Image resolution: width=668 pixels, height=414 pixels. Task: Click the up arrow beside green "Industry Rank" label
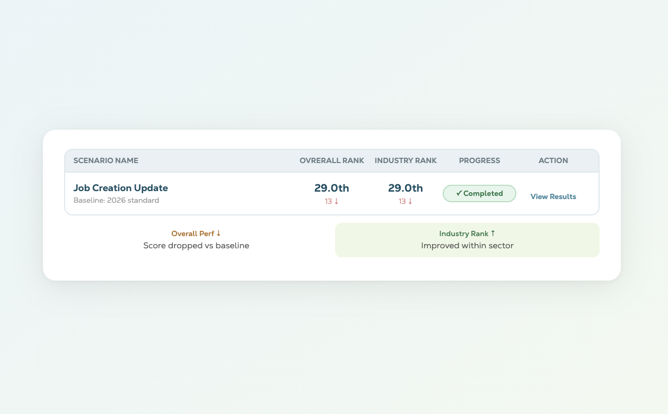click(493, 233)
